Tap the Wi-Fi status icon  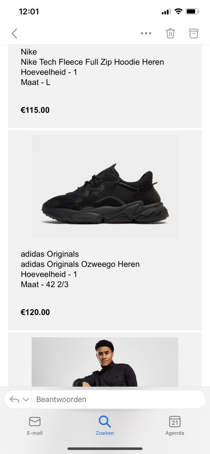178,11
